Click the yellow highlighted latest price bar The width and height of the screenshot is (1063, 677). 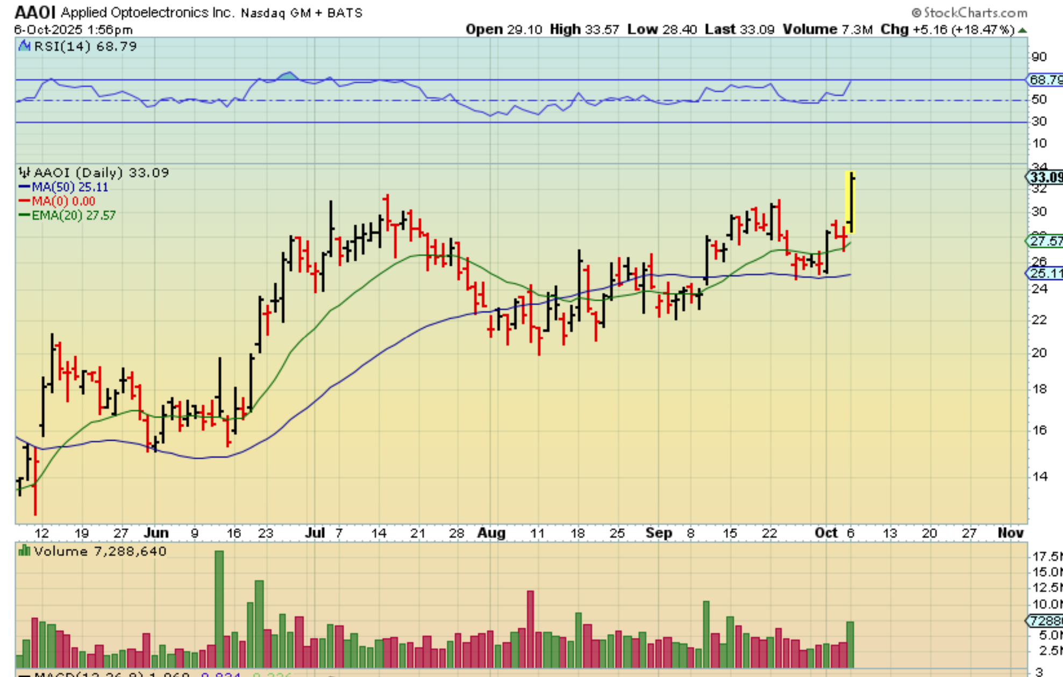pos(851,201)
